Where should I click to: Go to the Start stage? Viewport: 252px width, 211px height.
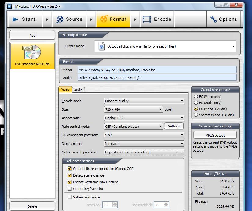tap(25, 20)
